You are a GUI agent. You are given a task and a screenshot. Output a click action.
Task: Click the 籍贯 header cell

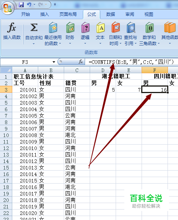coord(77,83)
